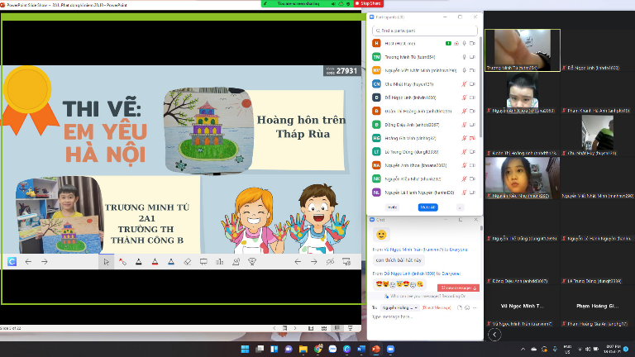The image size is (635, 357).
Task: Choose the eraser tool in slideshow toolbar
Action: 187,262
